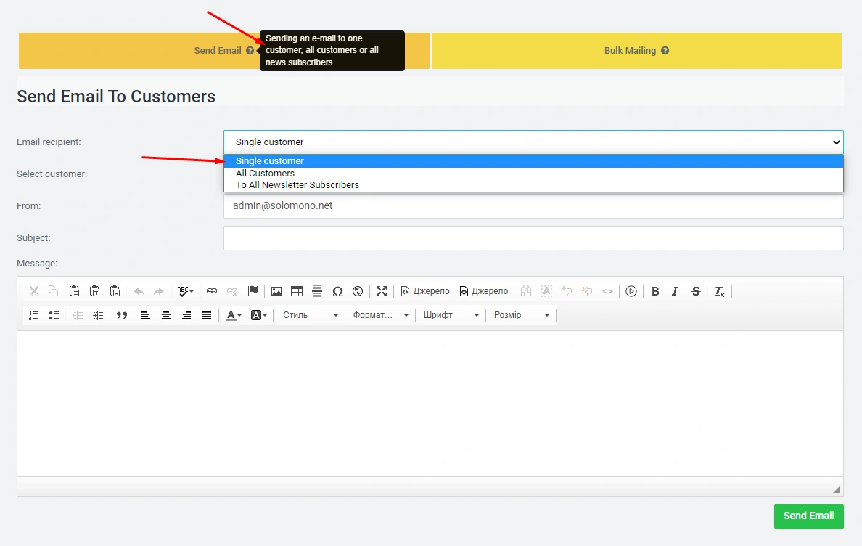Maximize the editor with the fullscreen icon
The height and width of the screenshot is (546, 862).
(x=382, y=291)
